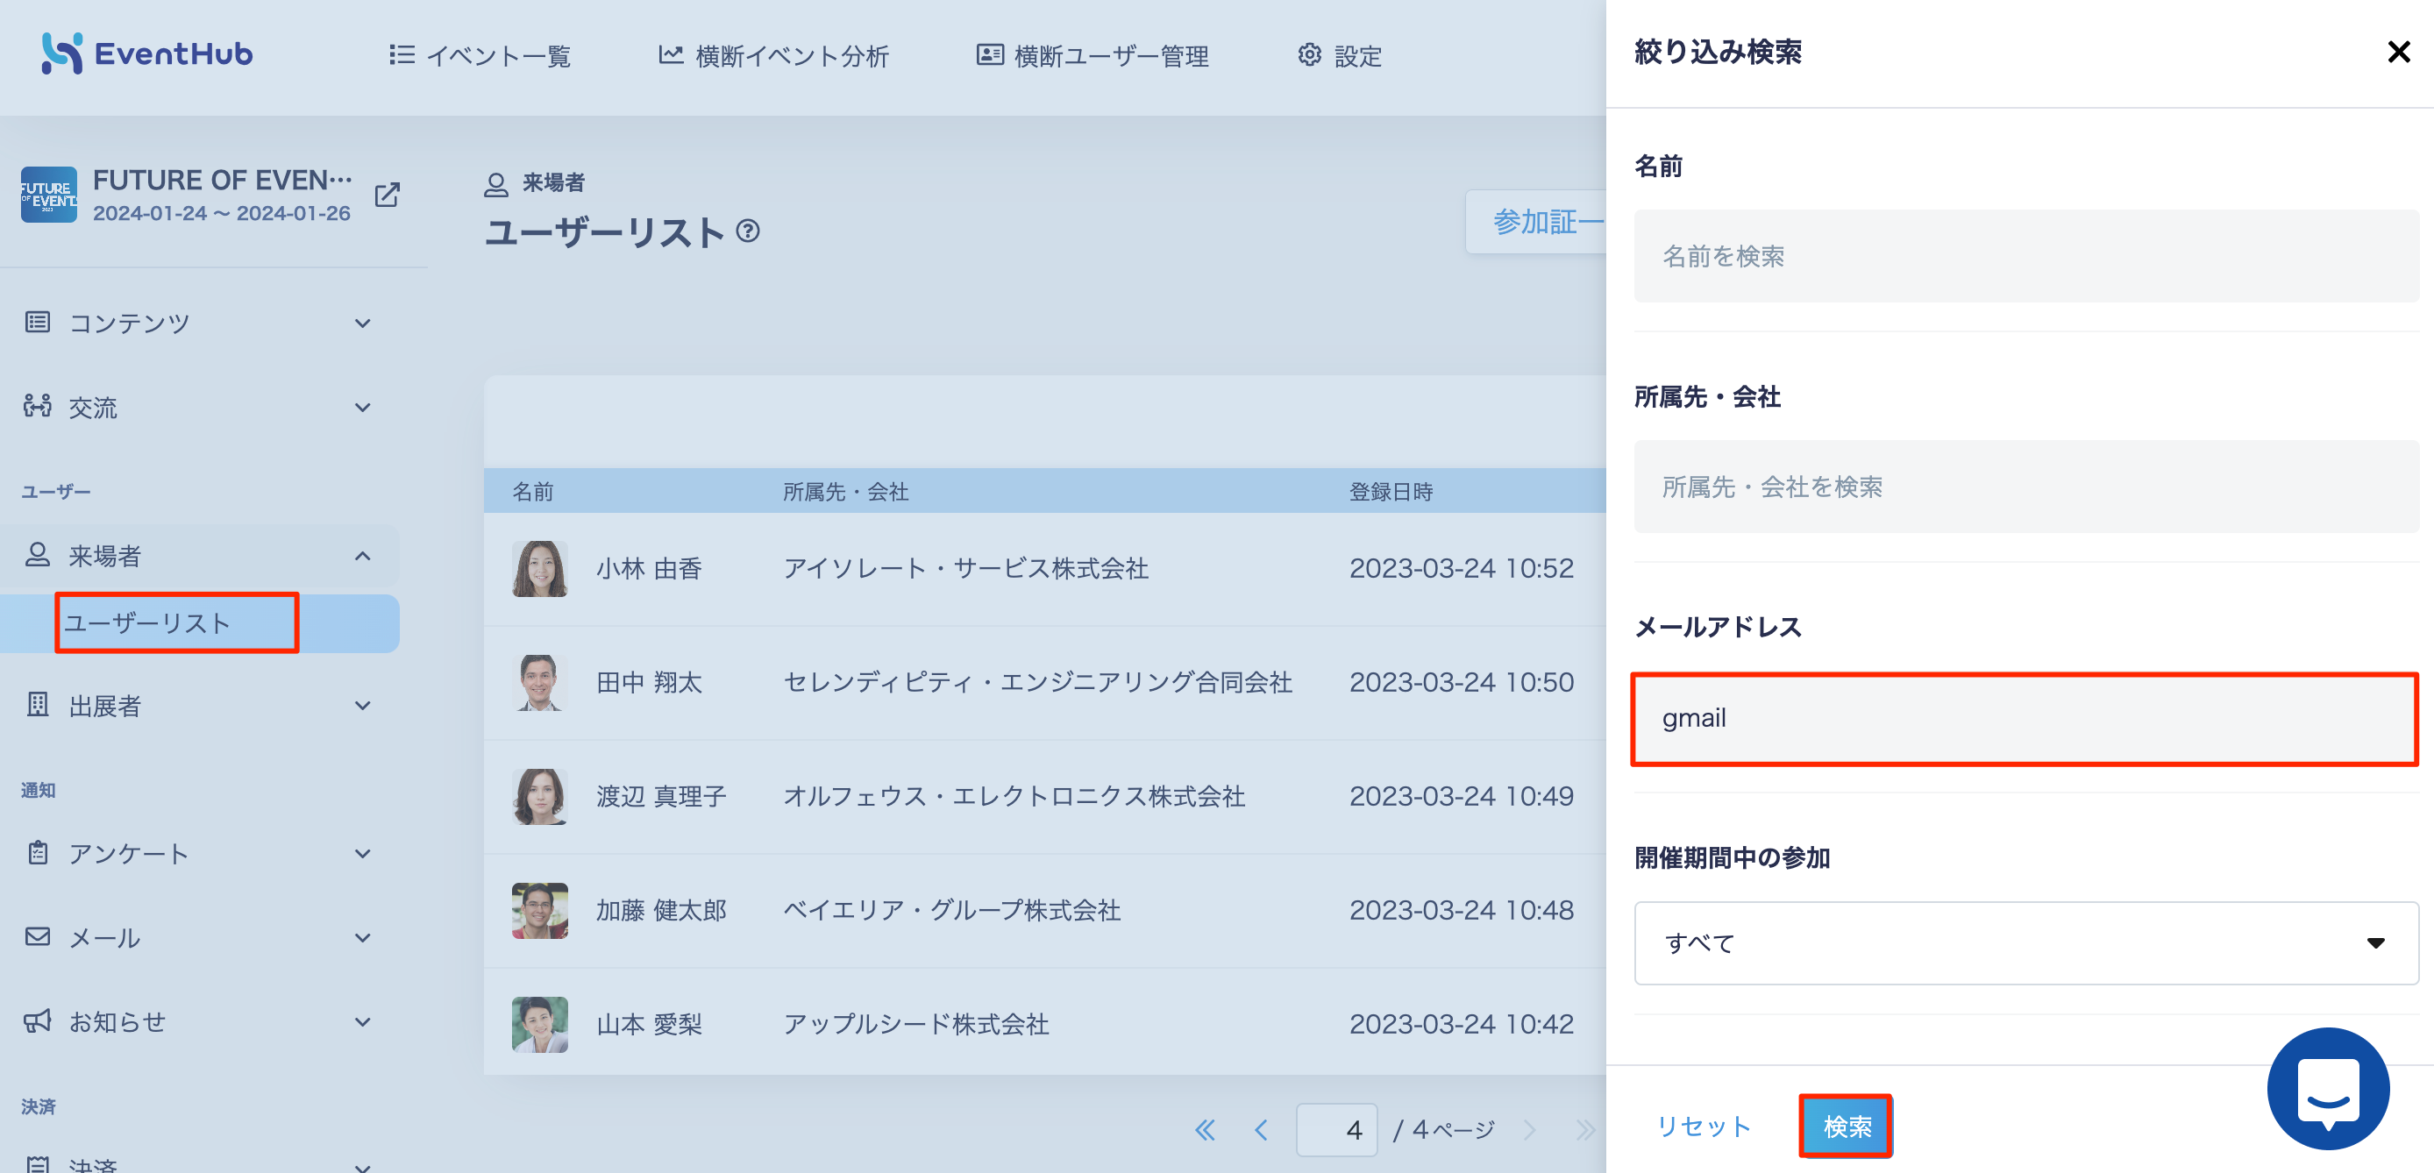The height and width of the screenshot is (1173, 2434).
Task: Collapse the 来場者 sidebar section
Action: pos(198,555)
